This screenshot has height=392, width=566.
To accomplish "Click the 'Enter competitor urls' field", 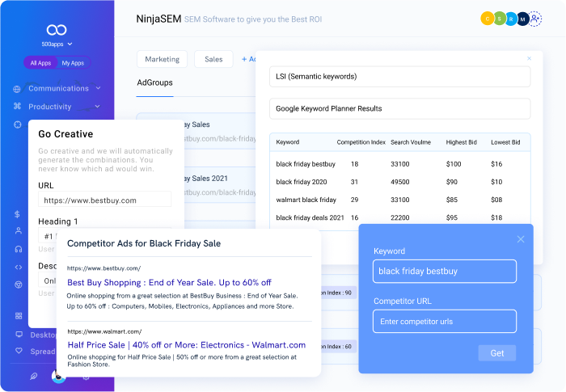I will (445, 321).
